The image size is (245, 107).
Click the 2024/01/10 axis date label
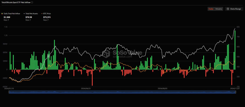pos(9,89)
